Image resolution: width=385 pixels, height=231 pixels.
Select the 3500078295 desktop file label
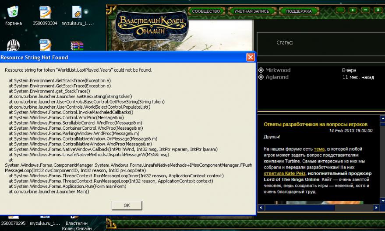[x=13, y=224]
